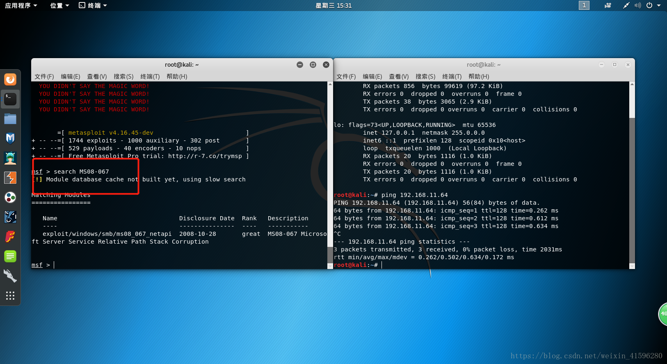
Task: Open the Terminal icon in the dock
Action: point(10,99)
